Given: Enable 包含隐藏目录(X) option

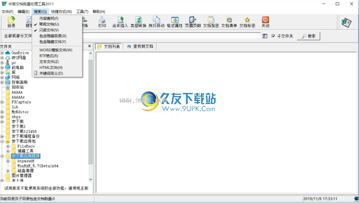Looking at the screenshot, I should pos(53,36).
